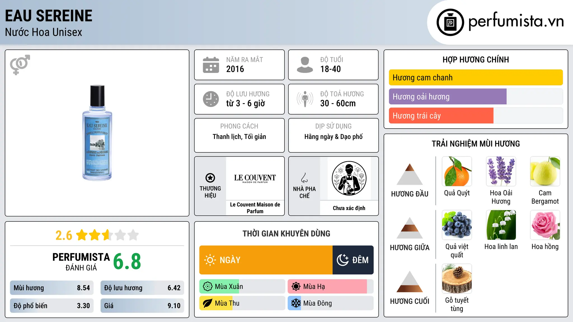This screenshot has width=573, height=322.
Task: Click the perfumer illustration for Chưa xác định
Action: (x=349, y=178)
